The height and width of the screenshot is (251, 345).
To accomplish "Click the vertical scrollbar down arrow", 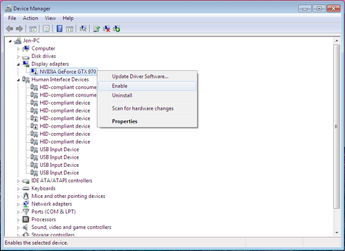I will pos(337,232).
